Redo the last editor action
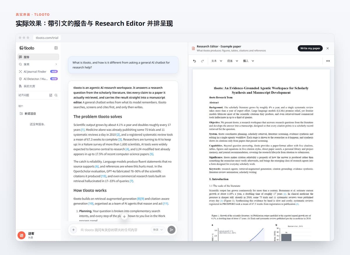This screenshot has height=255, width=350. (x=202, y=61)
